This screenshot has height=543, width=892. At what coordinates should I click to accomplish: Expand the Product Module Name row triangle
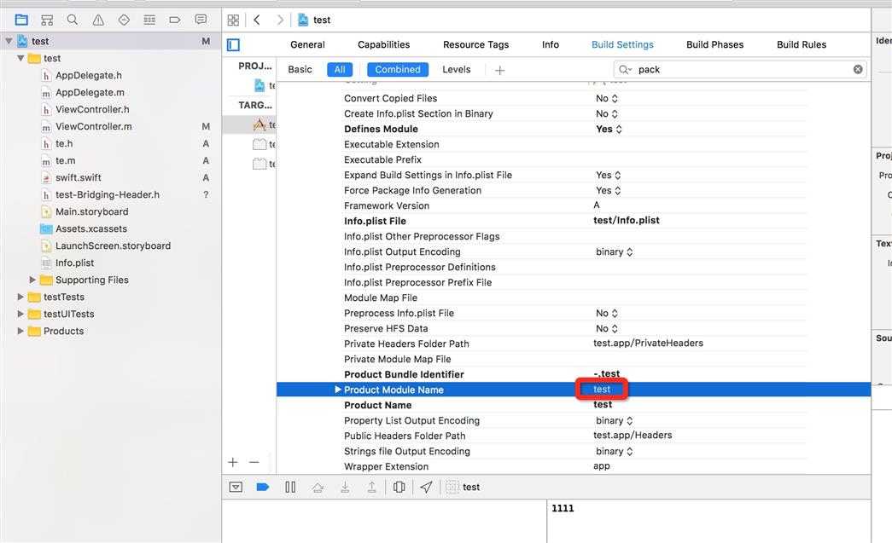point(337,390)
